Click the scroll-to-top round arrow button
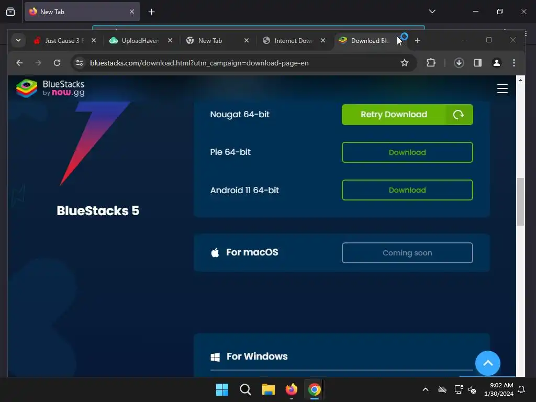 pyautogui.click(x=488, y=363)
